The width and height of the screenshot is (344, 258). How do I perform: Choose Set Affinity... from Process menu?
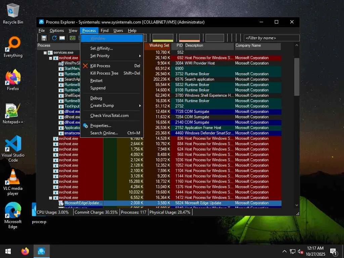pyautogui.click(x=112, y=48)
